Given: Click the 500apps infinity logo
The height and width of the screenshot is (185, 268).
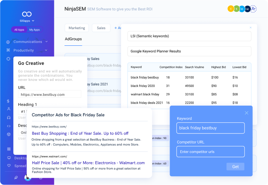Looking at the screenshot, I should point(27,14).
